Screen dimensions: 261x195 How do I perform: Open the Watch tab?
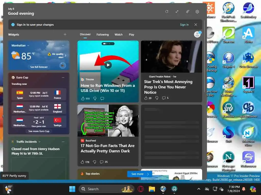click(119, 35)
